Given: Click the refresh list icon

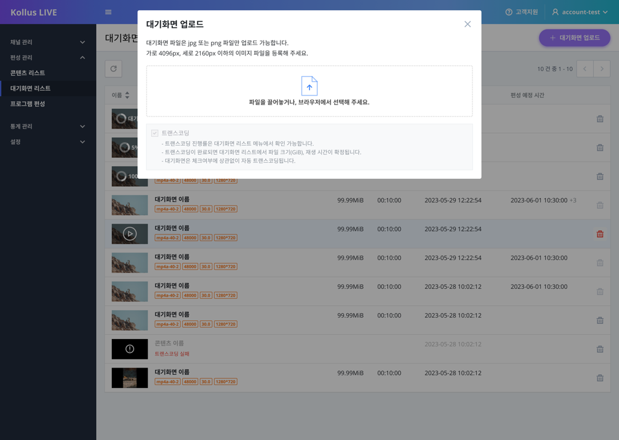Looking at the screenshot, I should point(114,69).
